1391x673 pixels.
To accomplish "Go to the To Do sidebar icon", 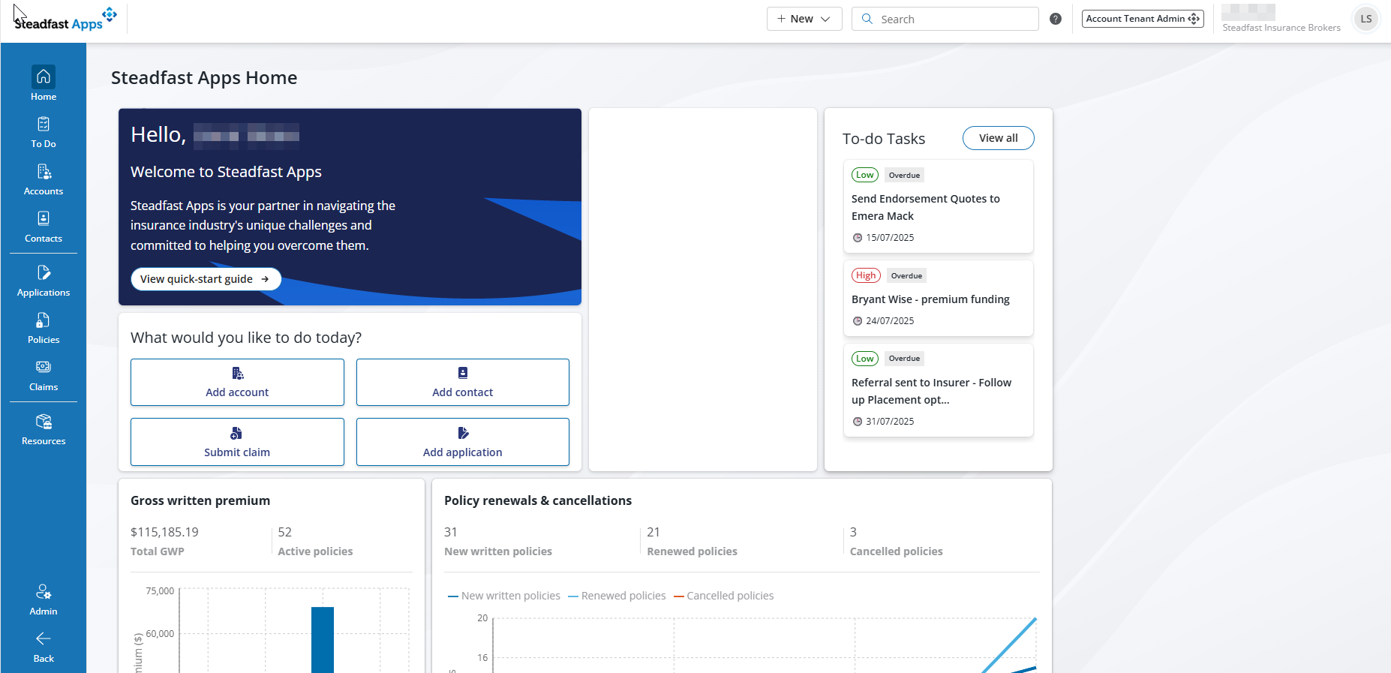I will 44,124.
